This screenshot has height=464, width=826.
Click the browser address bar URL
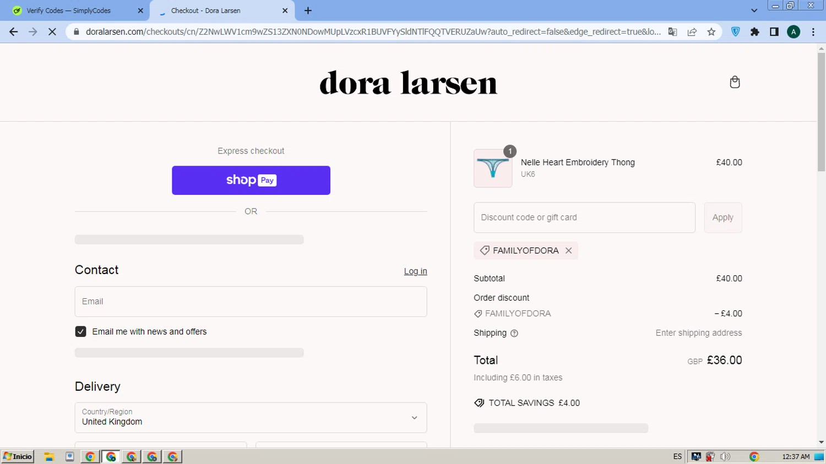coord(373,32)
